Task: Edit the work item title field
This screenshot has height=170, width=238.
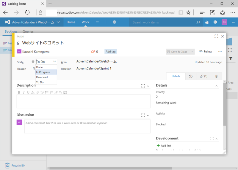Action: [x=43, y=43]
